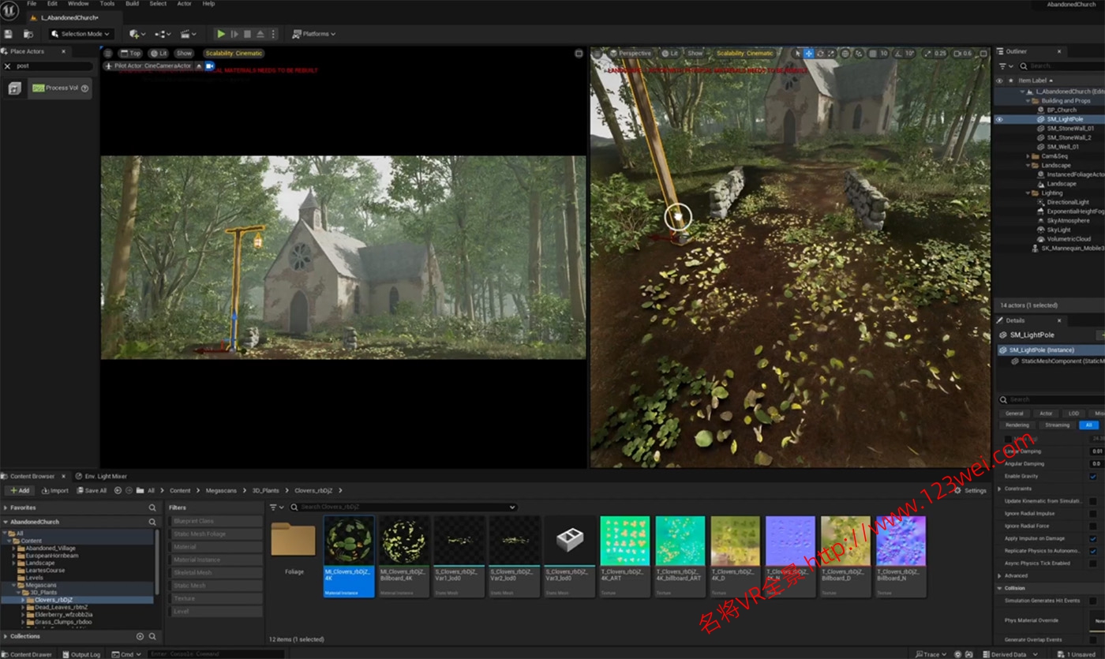Click the select-mode cursor icon in viewport
Screen dimensions: 1105x659
[x=797, y=54]
